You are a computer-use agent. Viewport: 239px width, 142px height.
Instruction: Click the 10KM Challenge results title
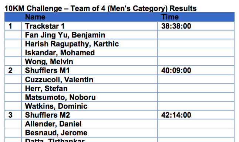click(101, 8)
